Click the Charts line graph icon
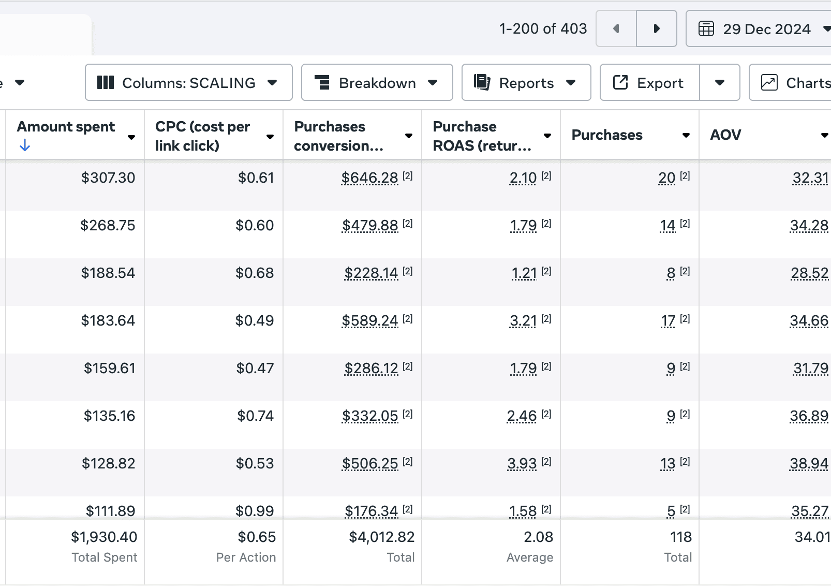The width and height of the screenshot is (831, 587). pos(769,82)
